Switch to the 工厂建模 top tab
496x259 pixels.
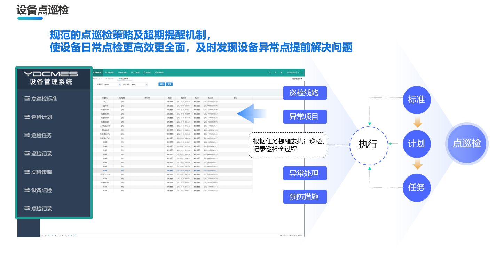[135, 72]
